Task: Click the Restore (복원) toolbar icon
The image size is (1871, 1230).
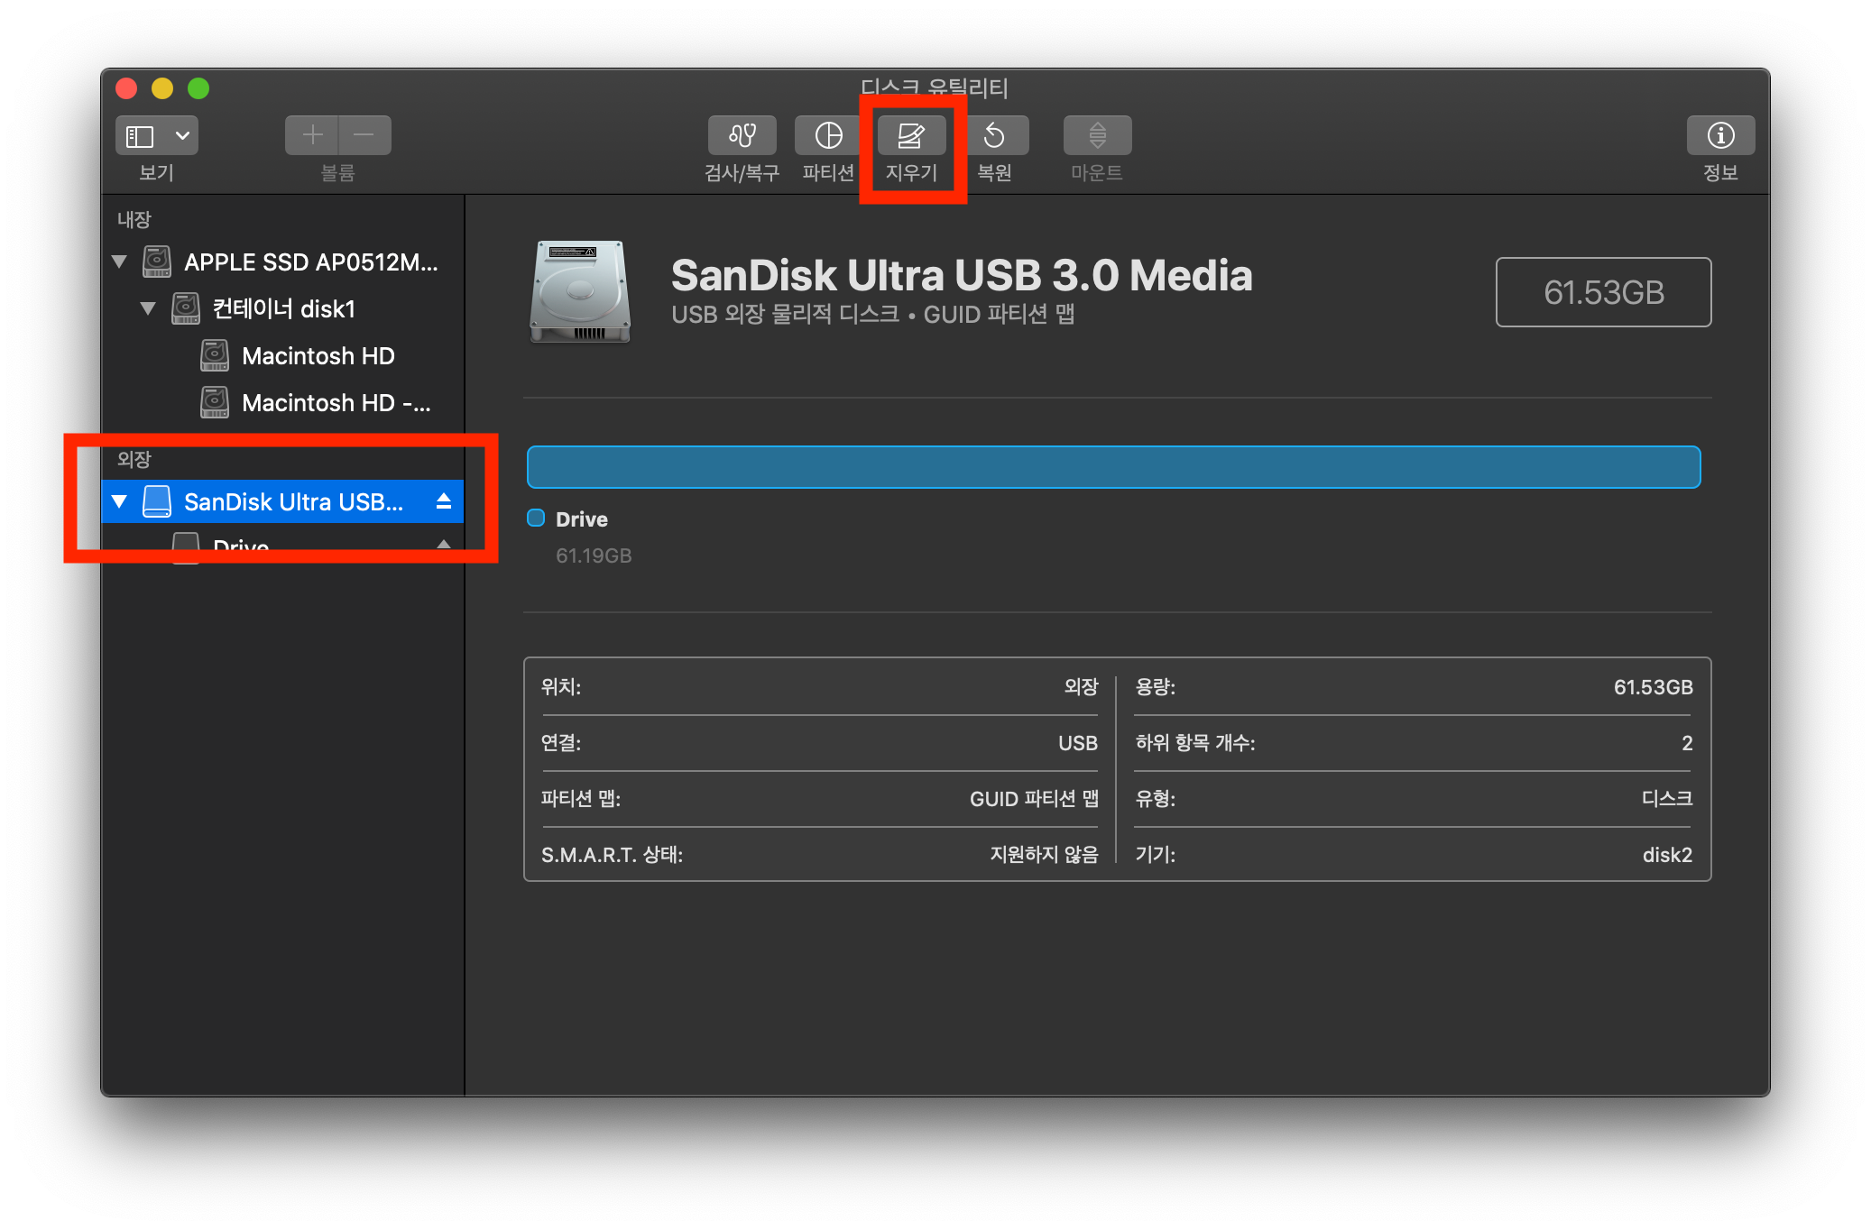Action: pyautogui.click(x=994, y=135)
